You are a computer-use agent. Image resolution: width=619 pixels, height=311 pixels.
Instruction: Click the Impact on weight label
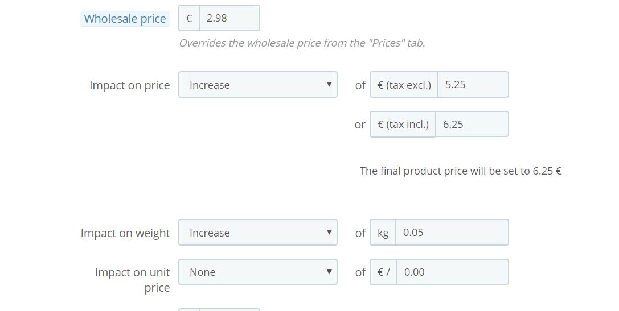(125, 233)
